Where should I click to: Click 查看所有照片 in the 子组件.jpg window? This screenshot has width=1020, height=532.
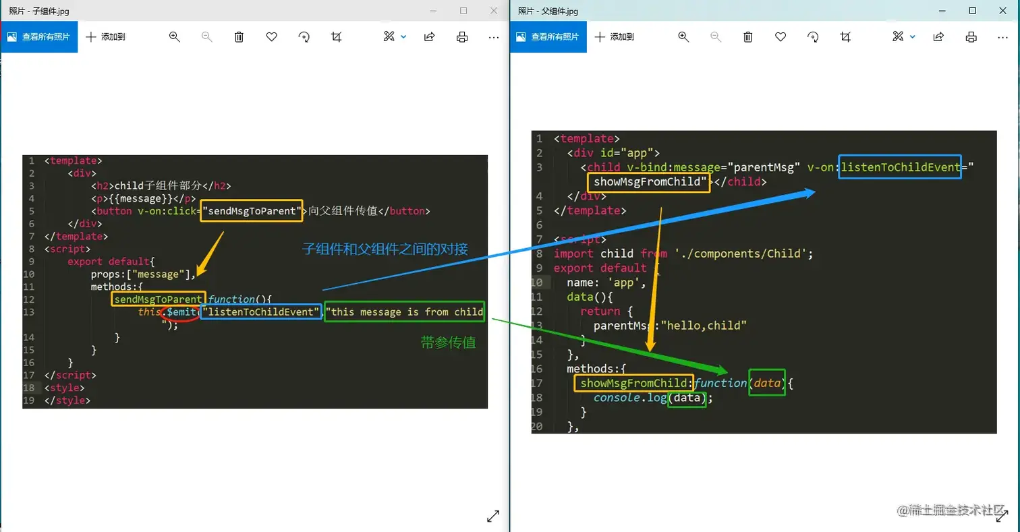pos(38,37)
